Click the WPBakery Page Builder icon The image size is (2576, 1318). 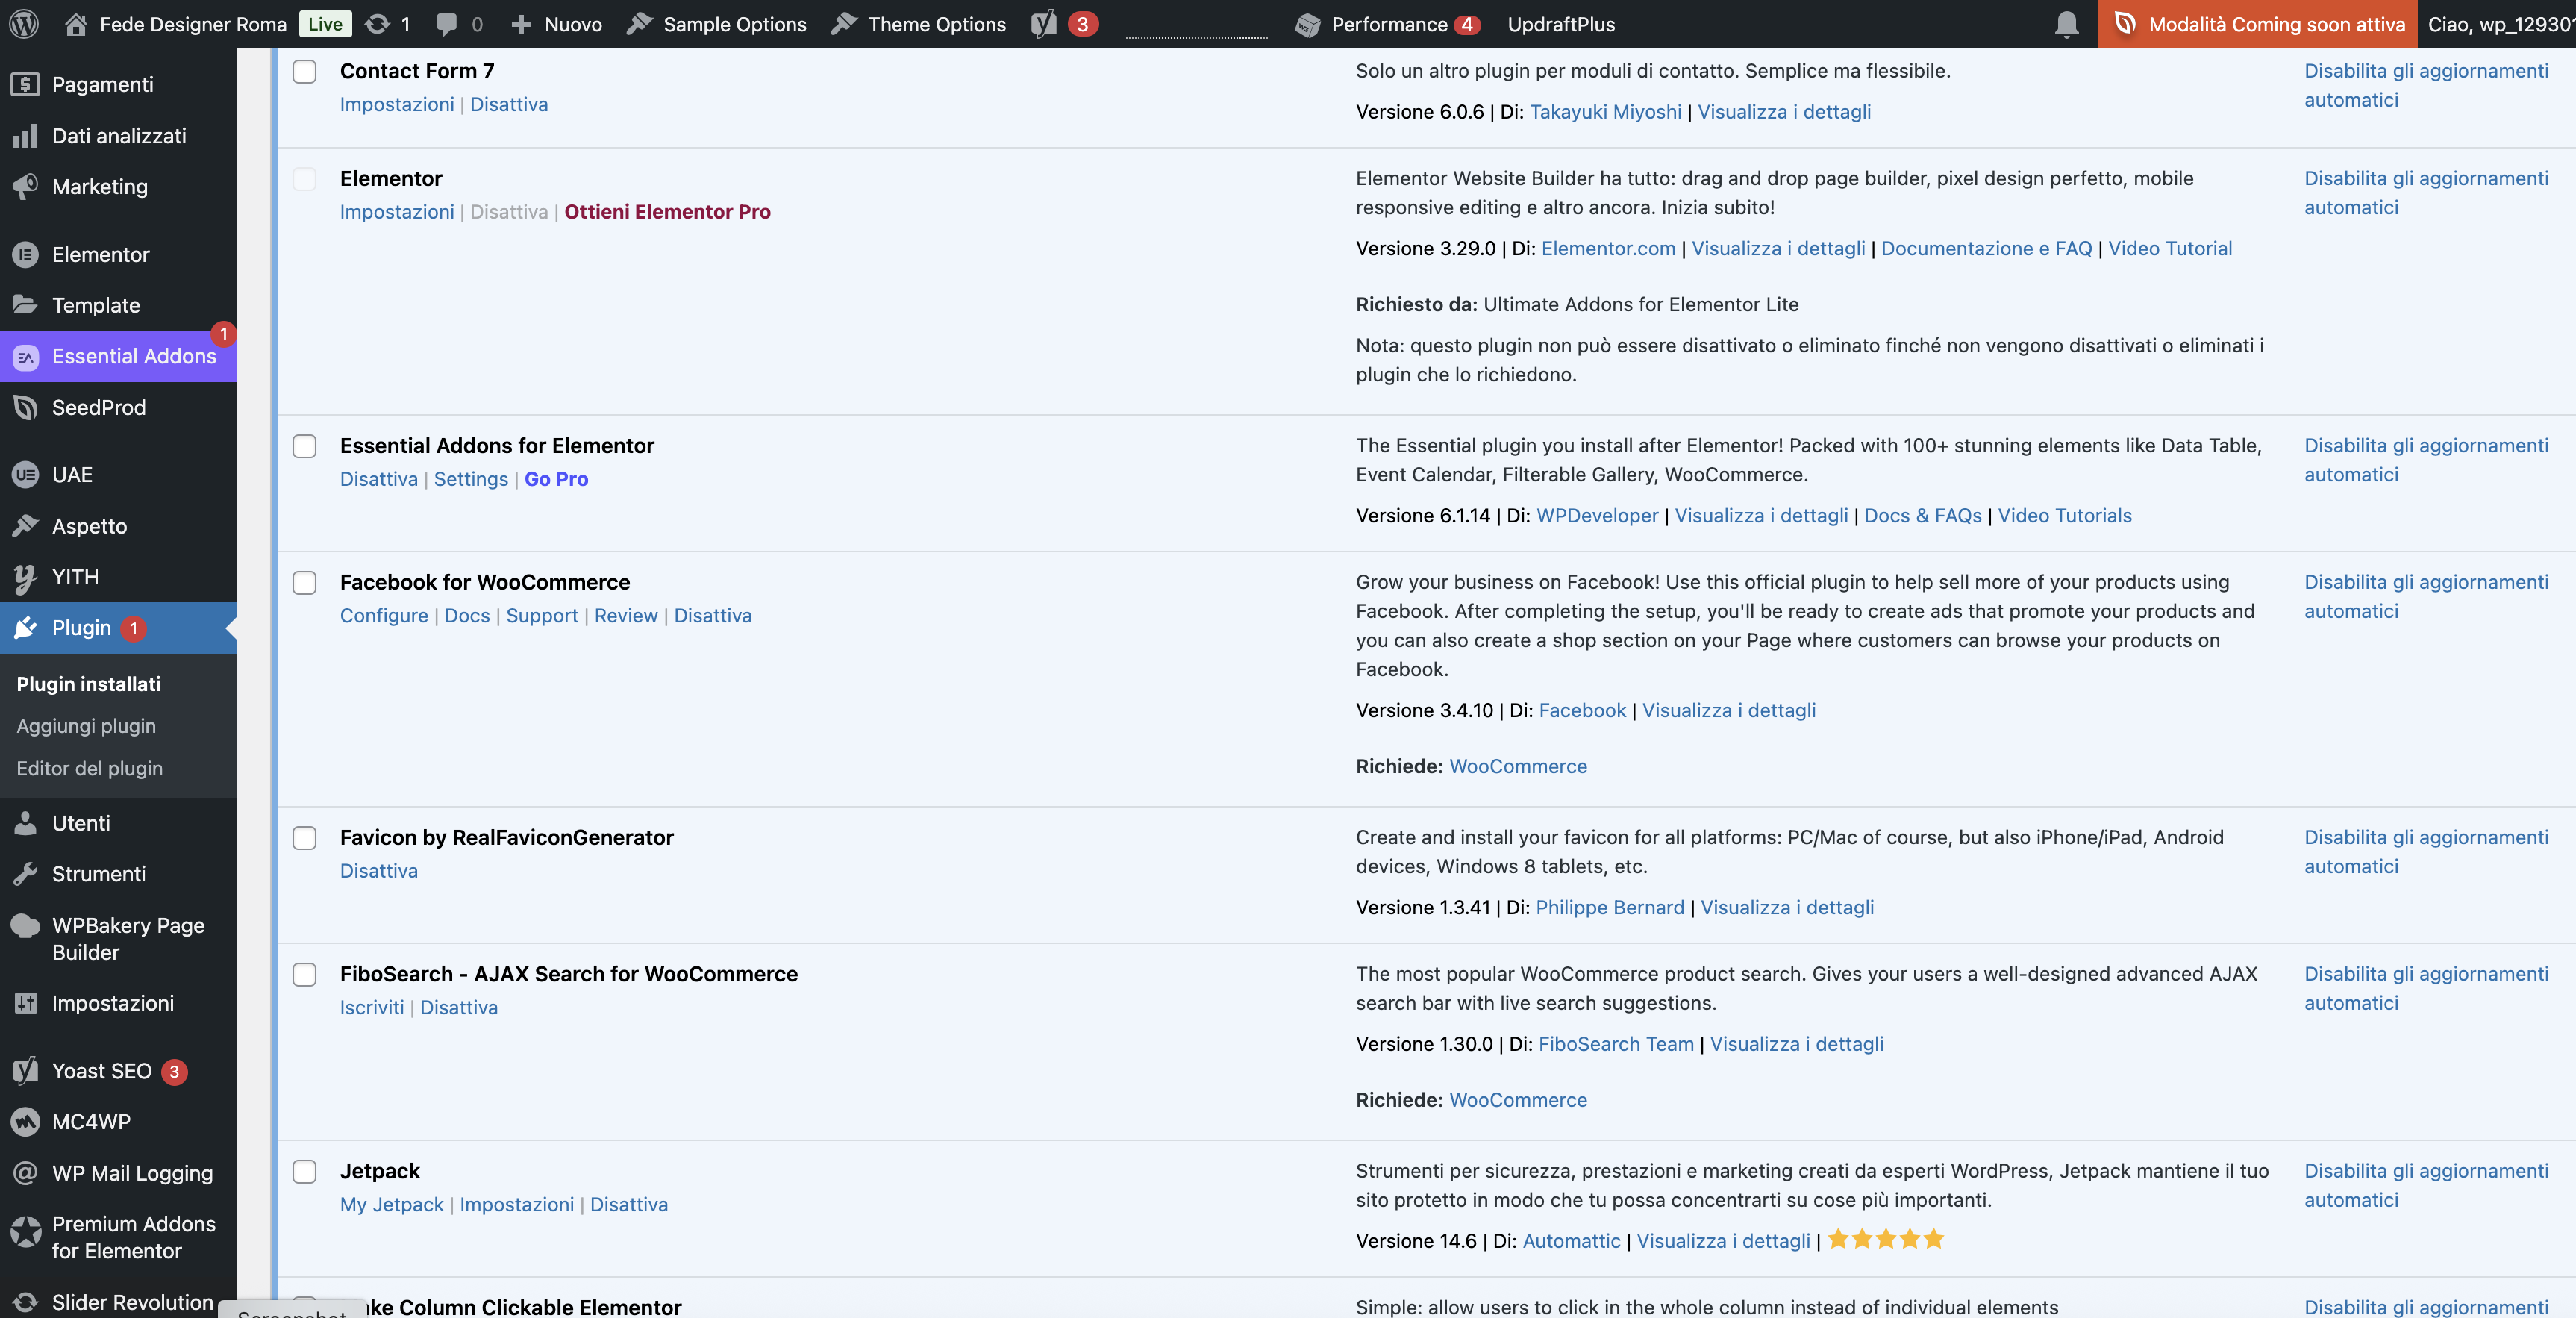(26, 925)
